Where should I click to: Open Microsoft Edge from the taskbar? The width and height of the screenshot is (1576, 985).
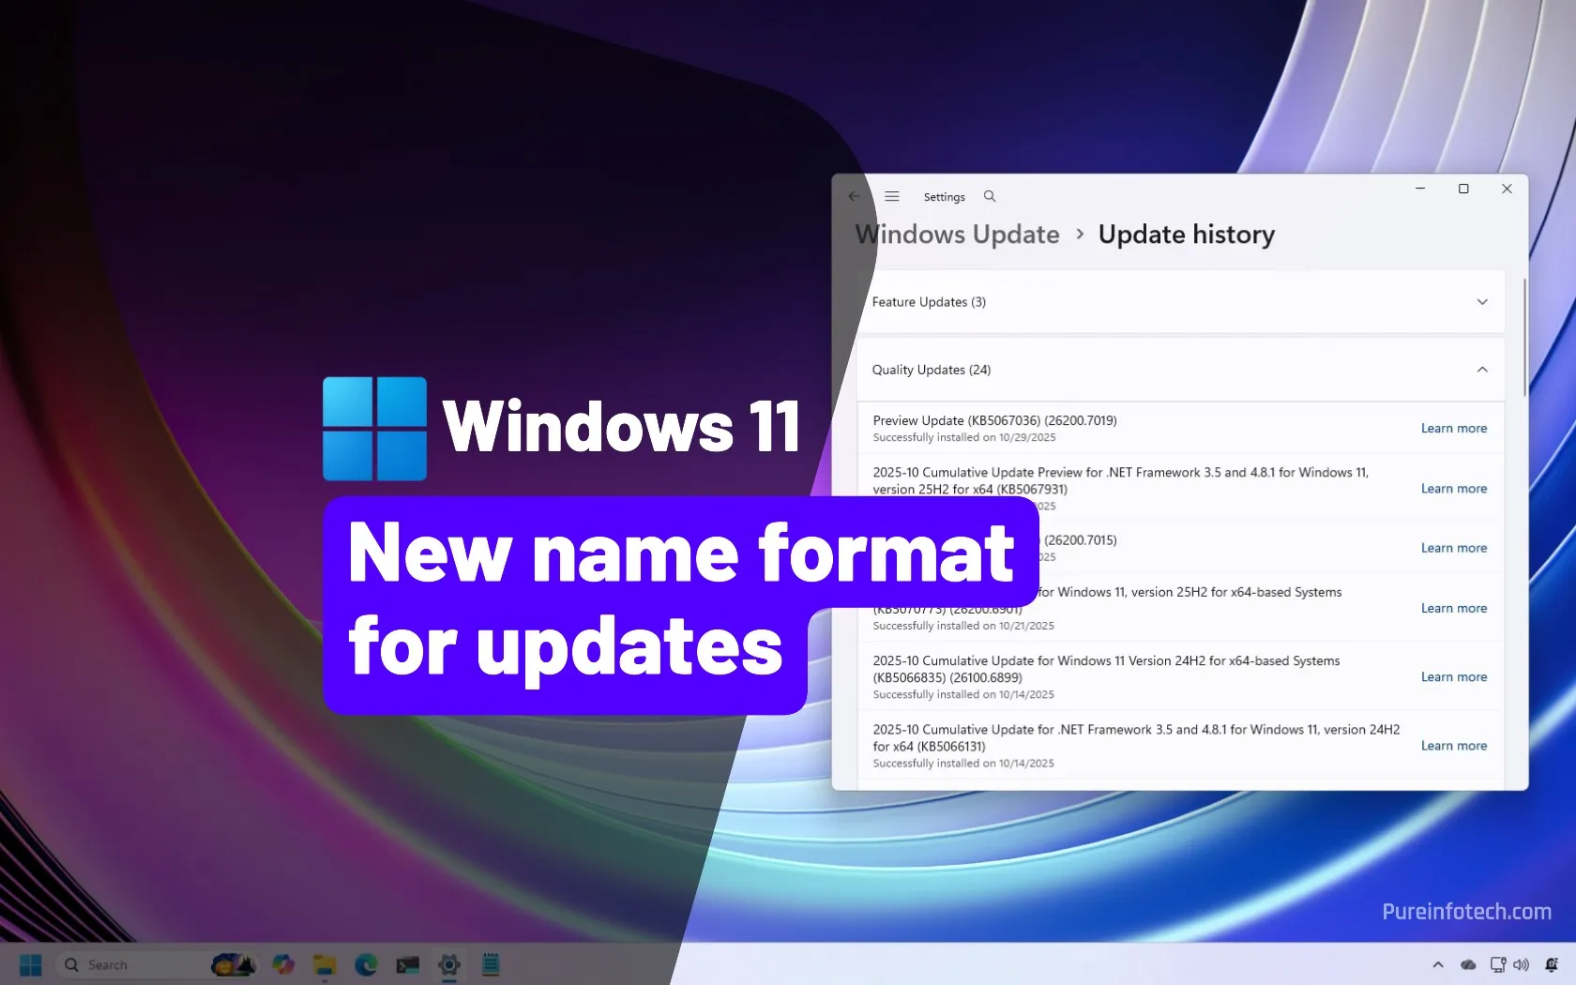click(x=366, y=964)
